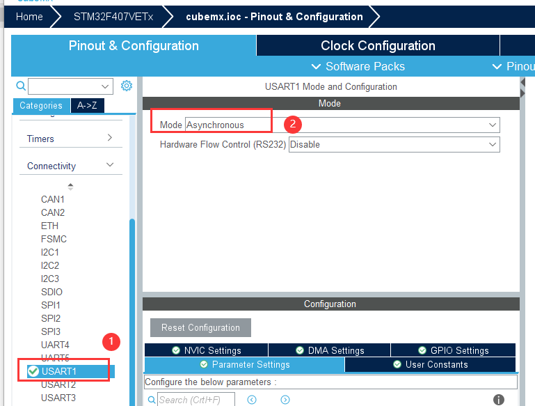The width and height of the screenshot is (535, 406).
Task: Select I2C1 peripheral
Action: (50, 252)
